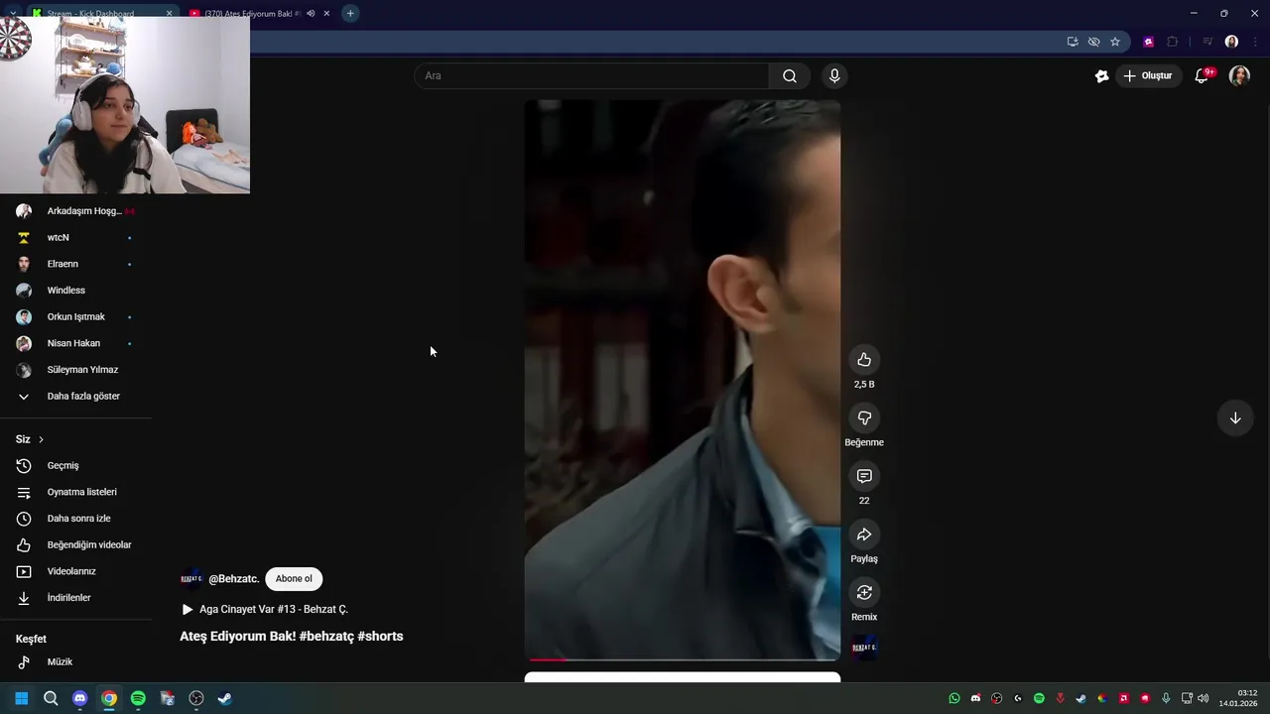Open the volume control in tray
Image resolution: width=1270 pixels, height=714 pixels.
(x=1204, y=698)
